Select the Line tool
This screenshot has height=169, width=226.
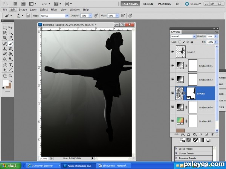pos(11,70)
